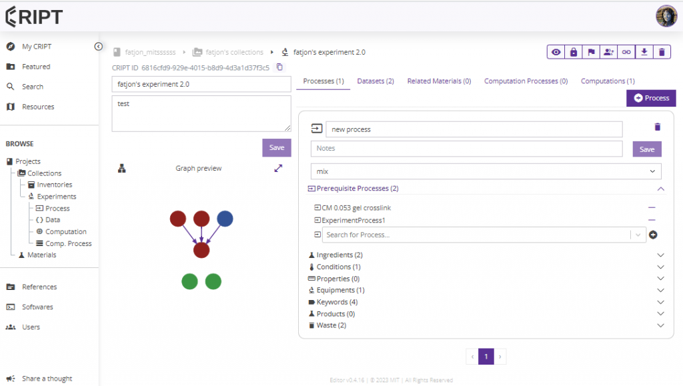Collapse the left sidebar arrow
The height and width of the screenshot is (386, 683).
pyautogui.click(x=99, y=47)
